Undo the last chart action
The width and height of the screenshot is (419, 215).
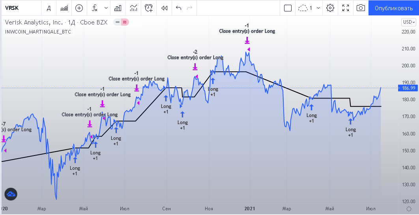coord(178,8)
